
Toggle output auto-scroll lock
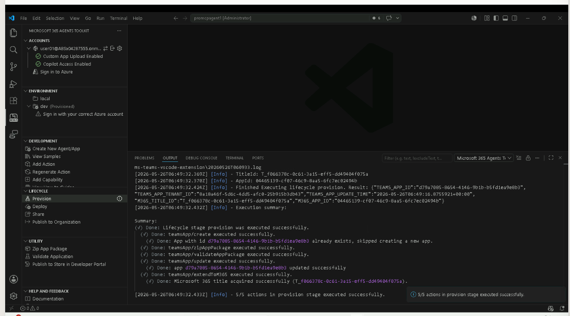(x=528, y=158)
